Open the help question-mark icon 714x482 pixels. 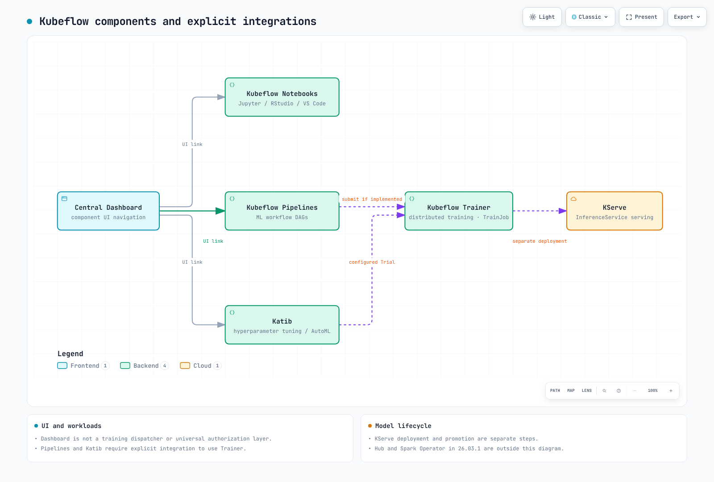click(619, 391)
